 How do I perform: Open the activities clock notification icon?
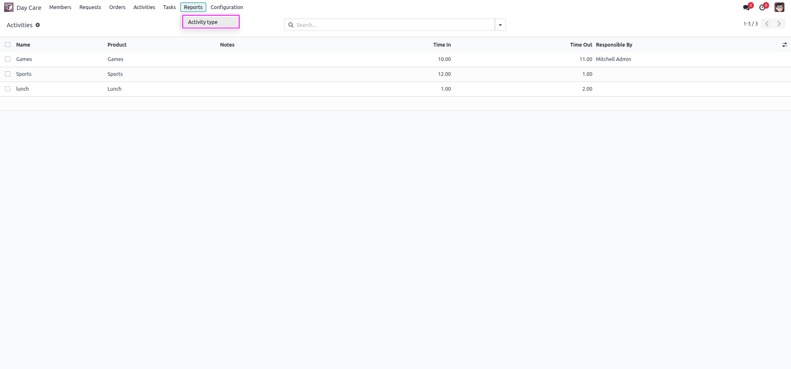pos(763,7)
